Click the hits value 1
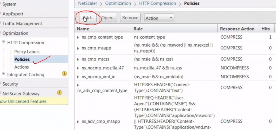The height and width of the screenshot is (130, 276). point(270,37)
